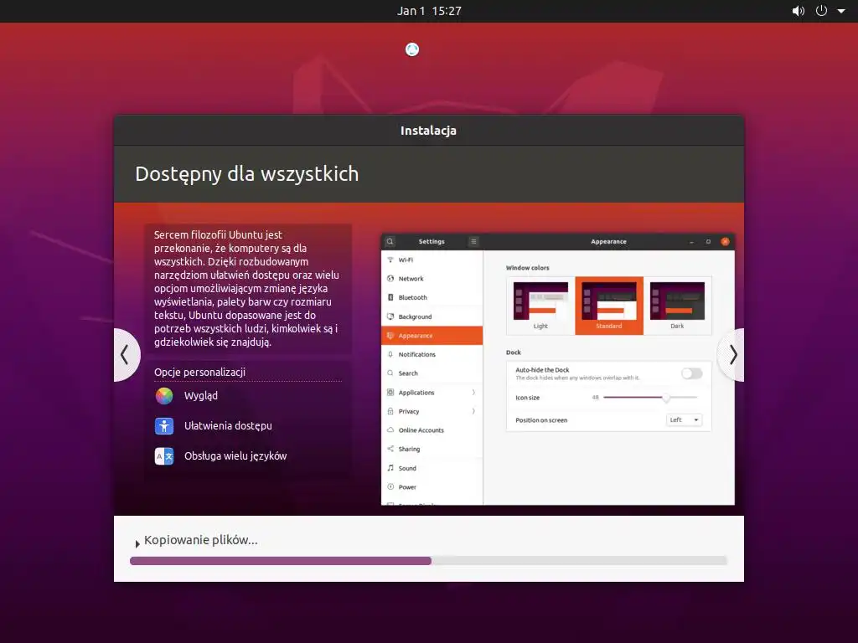858x643 pixels.
Task: Click the Wi-Fi icon in sidebar
Action: [390, 260]
